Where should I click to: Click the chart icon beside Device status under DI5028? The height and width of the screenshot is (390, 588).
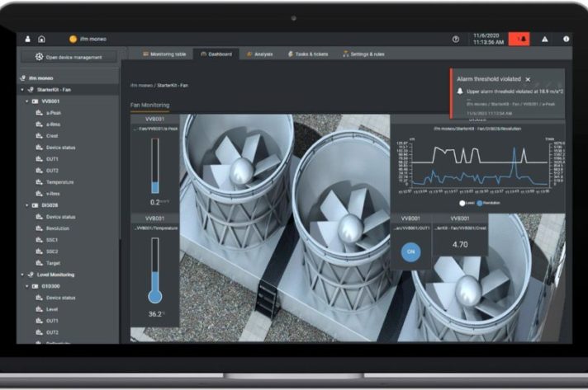pyautogui.click(x=39, y=217)
